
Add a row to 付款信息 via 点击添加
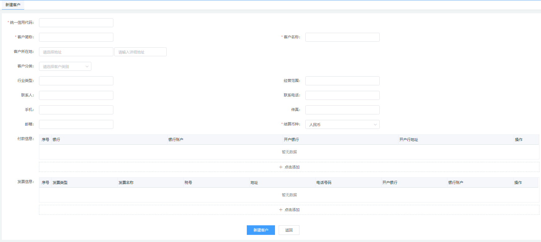pyautogui.click(x=289, y=167)
